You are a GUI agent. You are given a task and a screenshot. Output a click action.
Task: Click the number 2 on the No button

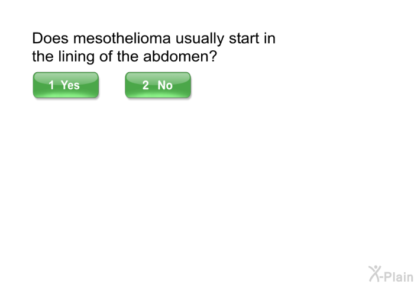(x=145, y=85)
